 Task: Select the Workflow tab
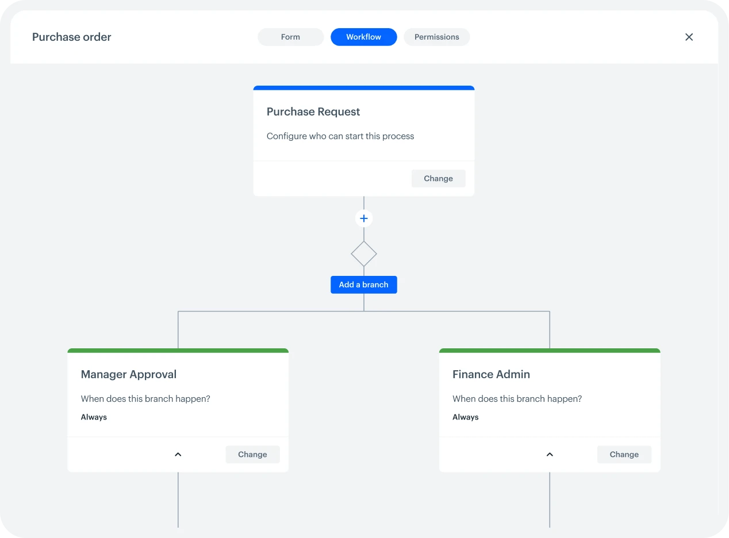(x=363, y=37)
